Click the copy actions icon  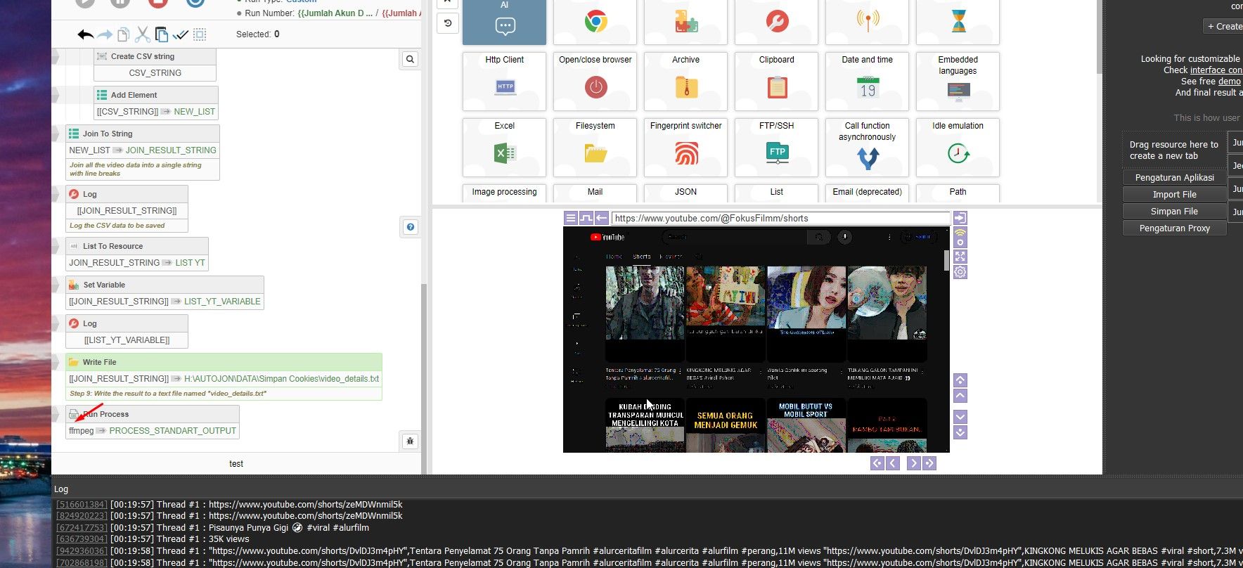coord(124,34)
